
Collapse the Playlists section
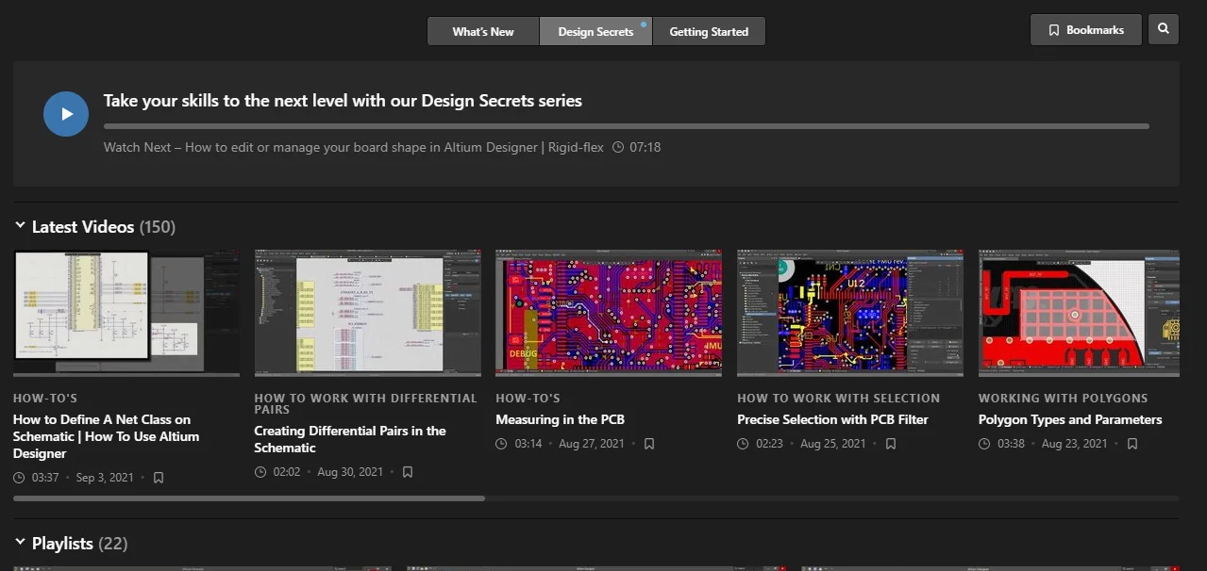[20, 543]
